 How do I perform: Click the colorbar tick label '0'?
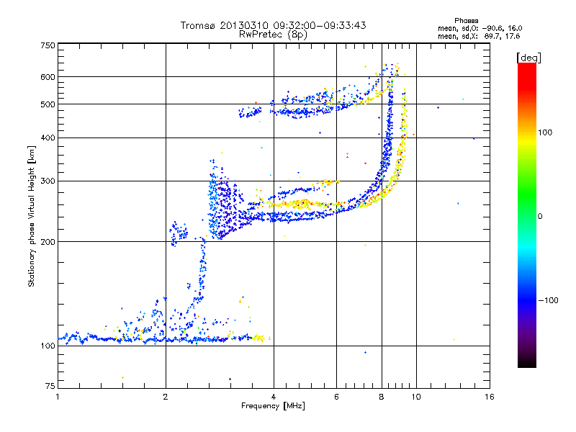540,216
